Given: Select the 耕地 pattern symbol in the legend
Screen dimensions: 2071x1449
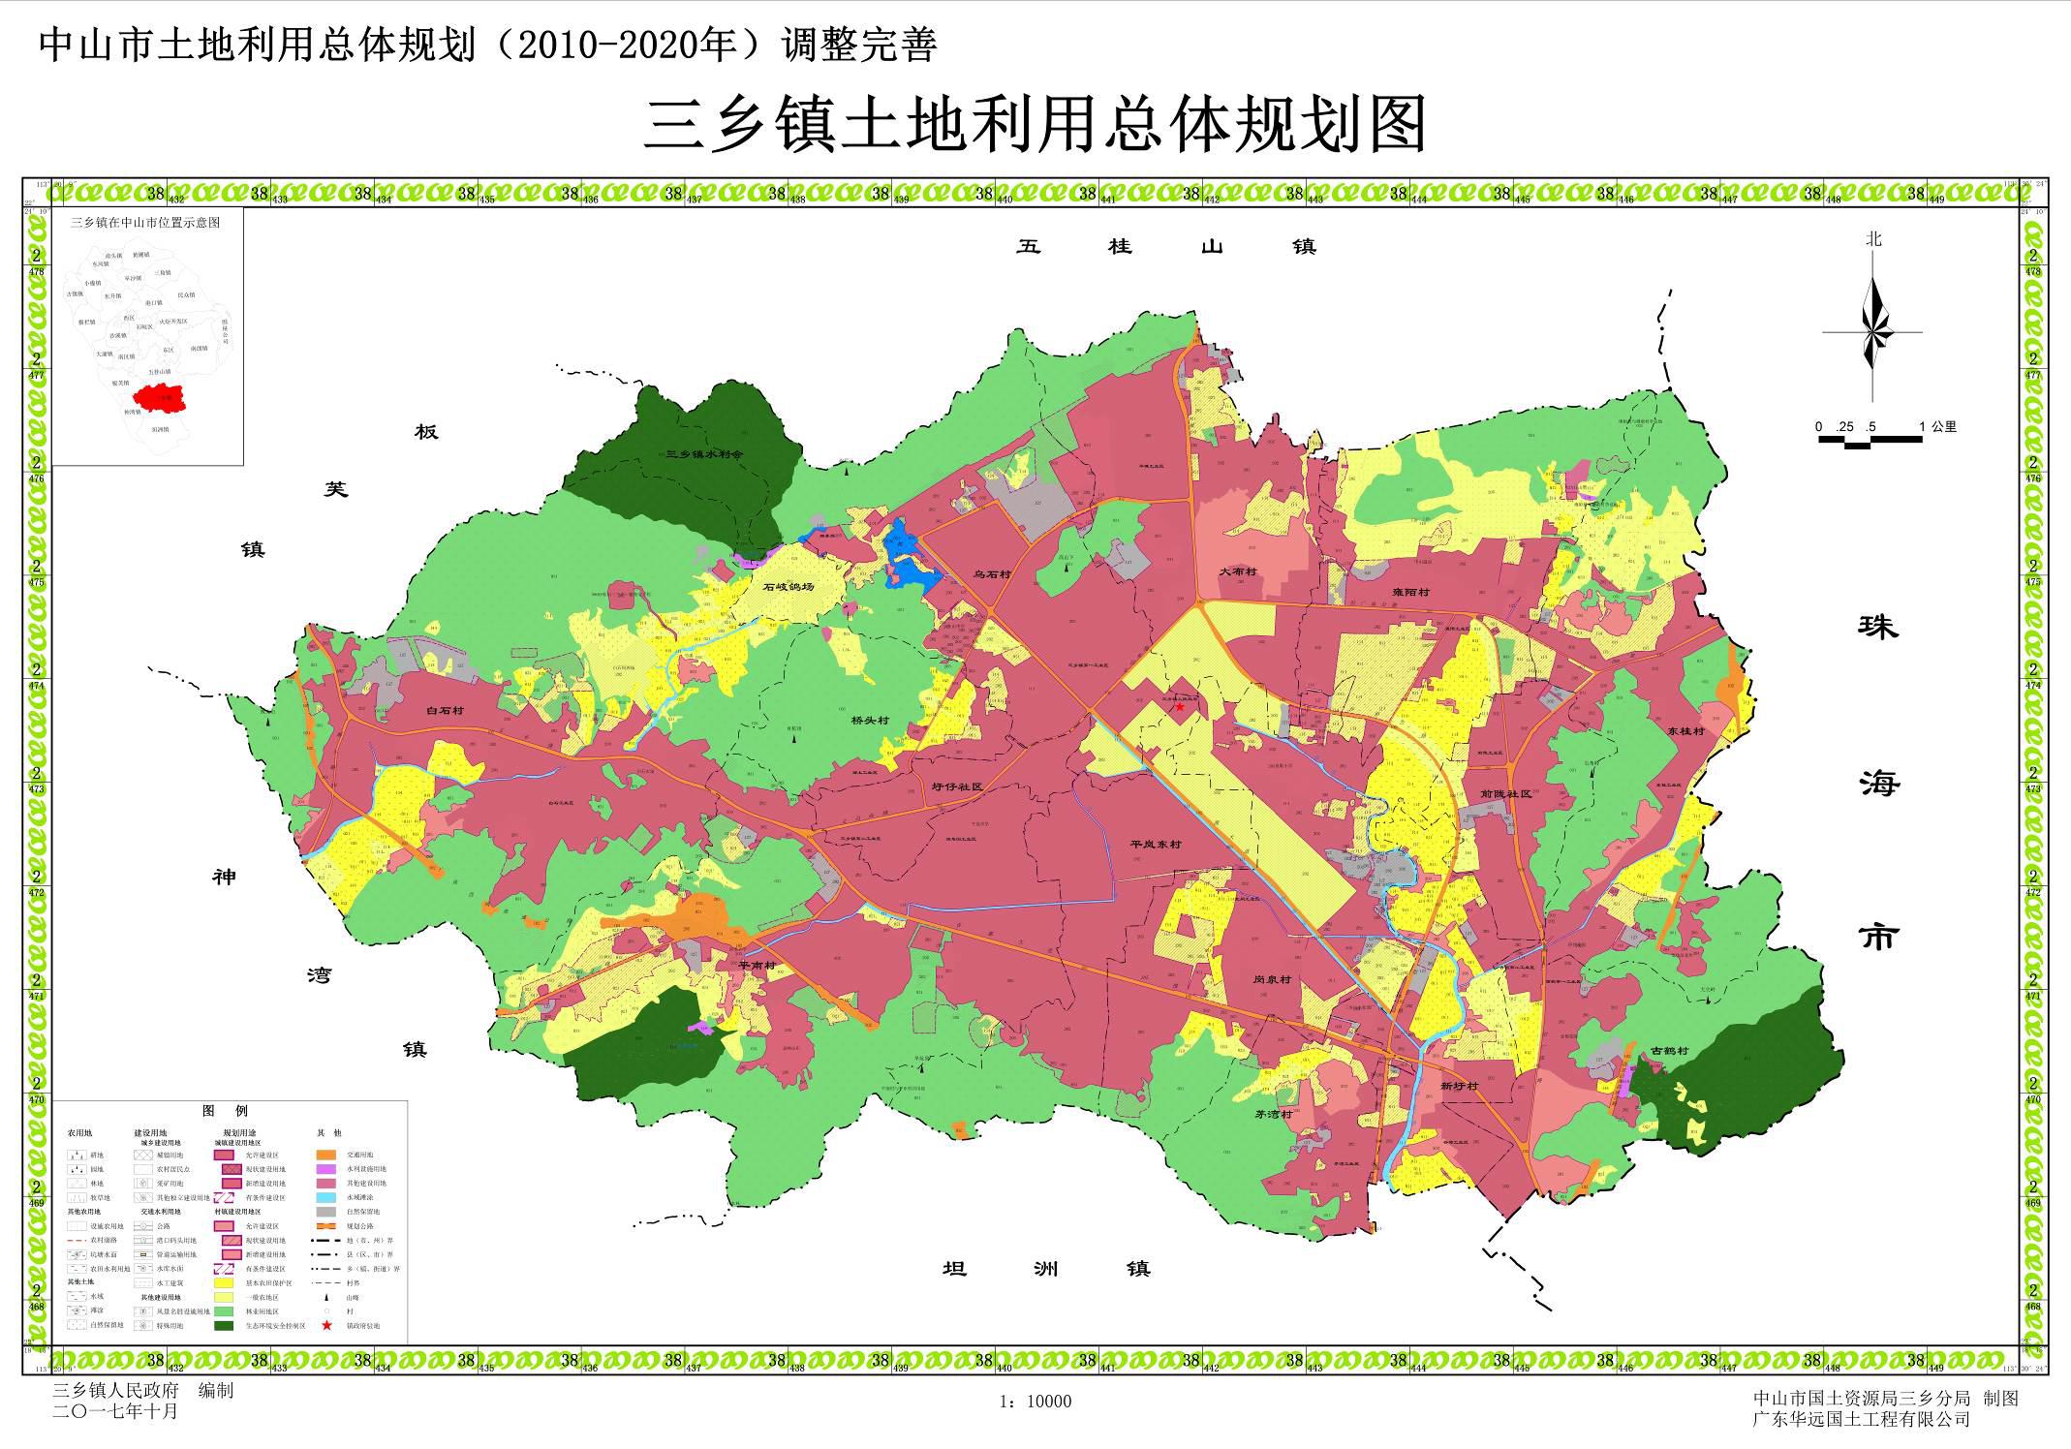Looking at the screenshot, I should pyautogui.click(x=77, y=1155).
